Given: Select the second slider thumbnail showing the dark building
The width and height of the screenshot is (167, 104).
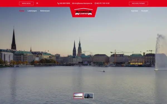Looking at the screenshot, I should [x=89, y=96].
